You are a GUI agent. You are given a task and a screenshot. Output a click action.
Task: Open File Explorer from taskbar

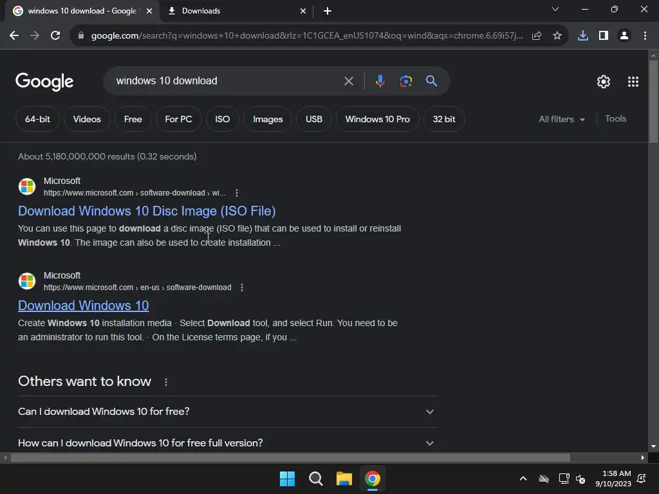(344, 479)
